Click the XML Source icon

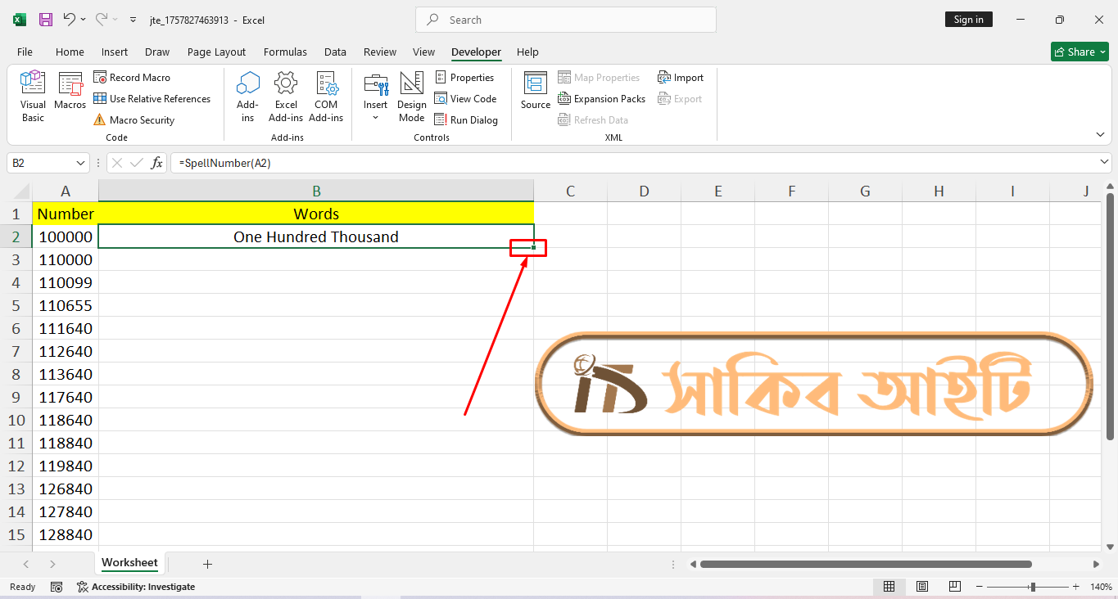(x=536, y=91)
